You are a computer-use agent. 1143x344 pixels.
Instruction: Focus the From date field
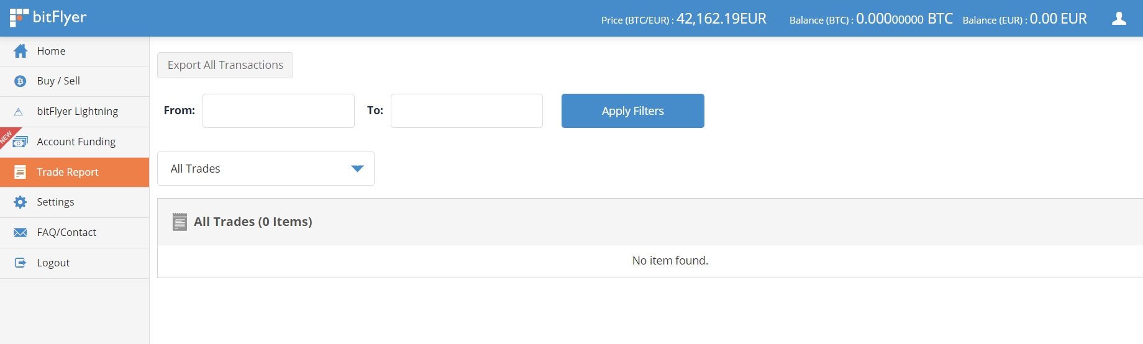(278, 111)
